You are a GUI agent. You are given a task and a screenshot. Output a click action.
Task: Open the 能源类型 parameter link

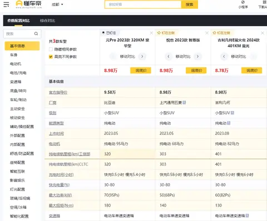coord(56,123)
